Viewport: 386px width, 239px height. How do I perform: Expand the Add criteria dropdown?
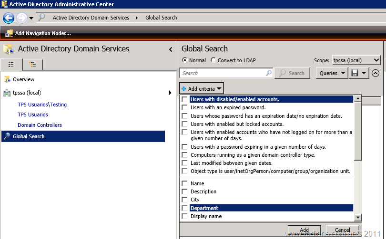pyautogui.click(x=202, y=89)
